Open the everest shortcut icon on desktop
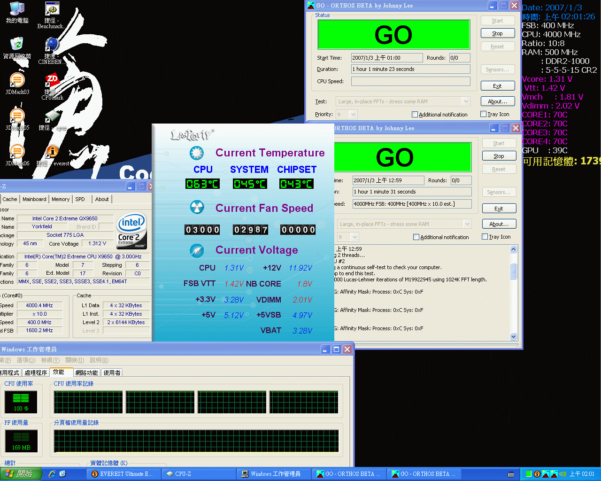 coord(52,151)
